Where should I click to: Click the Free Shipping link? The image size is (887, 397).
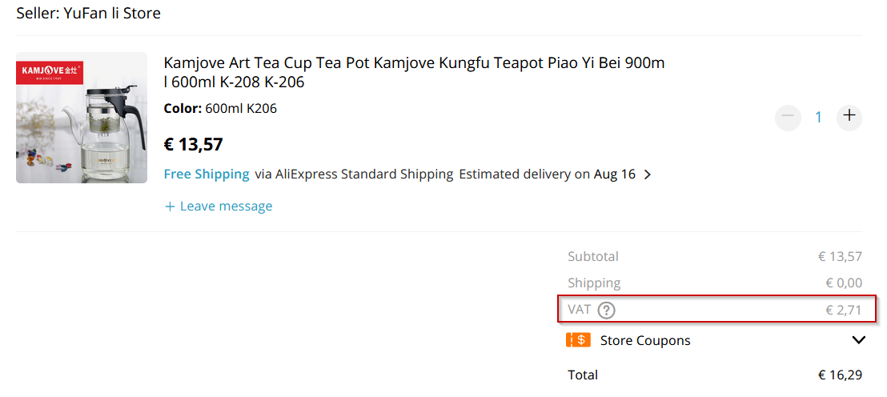pos(207,174)
